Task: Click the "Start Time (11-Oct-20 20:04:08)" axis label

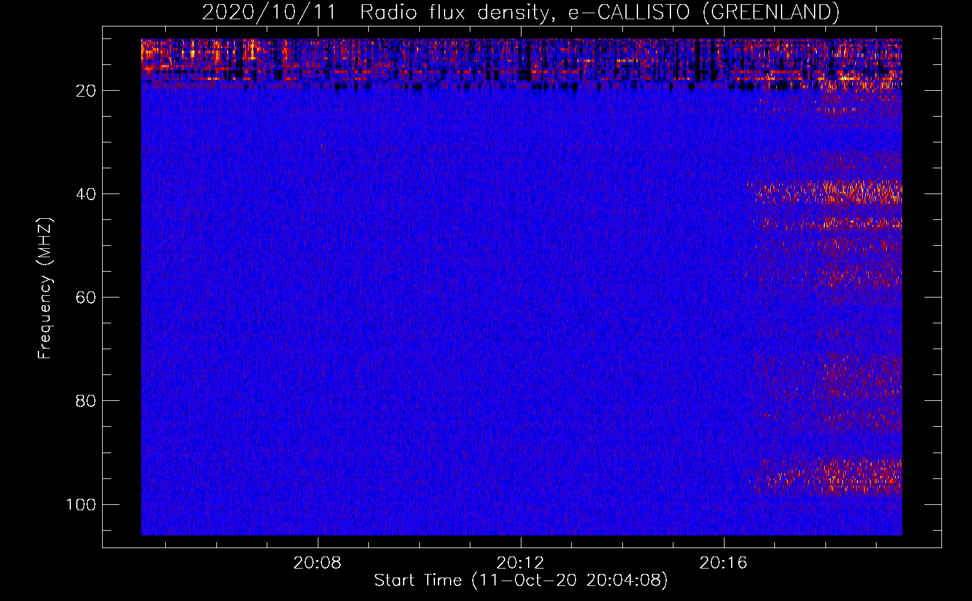Action: click(x=521, y=581)
